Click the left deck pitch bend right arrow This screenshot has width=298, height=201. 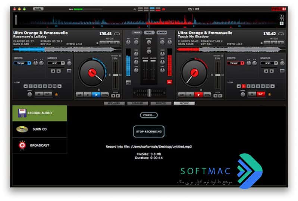118,96
